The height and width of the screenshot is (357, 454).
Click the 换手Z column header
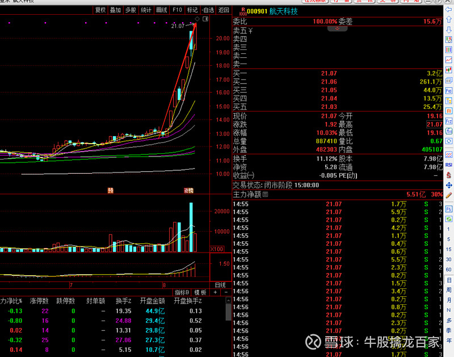pos(124,301)
